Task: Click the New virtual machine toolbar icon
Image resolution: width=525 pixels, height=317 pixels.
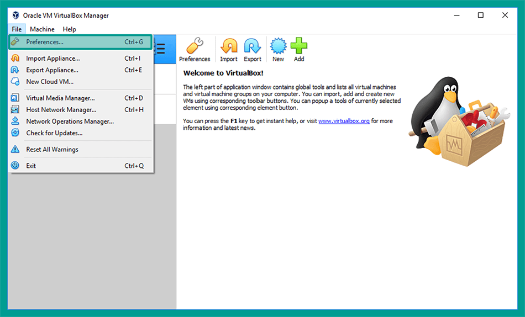Action: click(x=278, y=50)
